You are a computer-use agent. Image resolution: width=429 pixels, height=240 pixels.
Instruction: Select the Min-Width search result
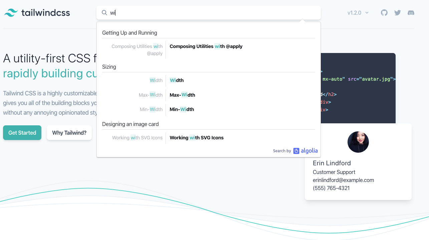[209, 109]
